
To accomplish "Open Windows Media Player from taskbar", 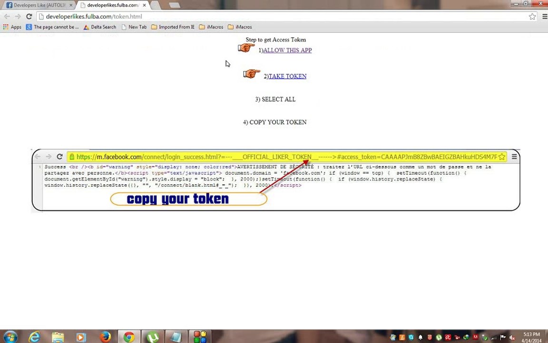I will pos(81,337).
